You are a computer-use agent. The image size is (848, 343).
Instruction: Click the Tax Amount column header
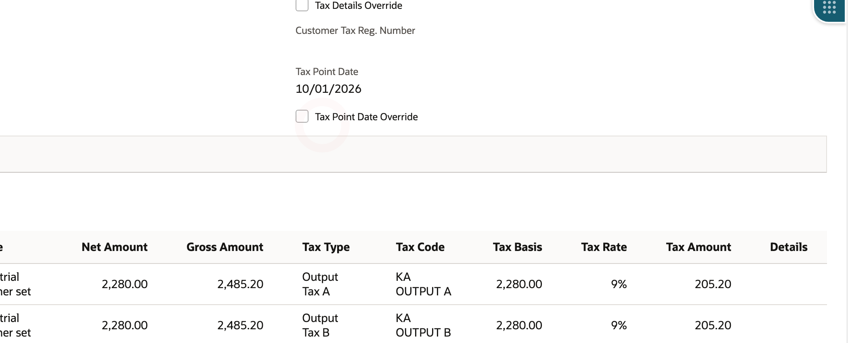[698, 247]
